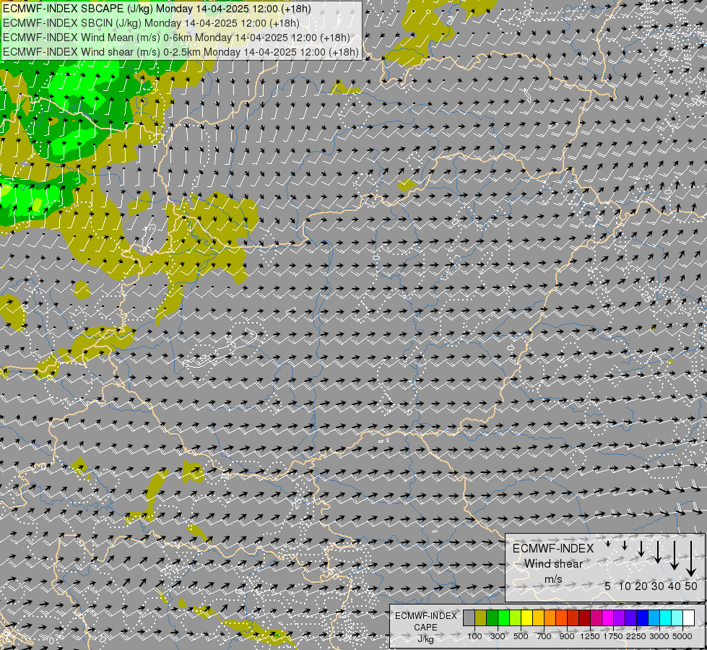707x650 pixels.
Task: Click the CAPE legend value 5000
Action: click(682, 636)
